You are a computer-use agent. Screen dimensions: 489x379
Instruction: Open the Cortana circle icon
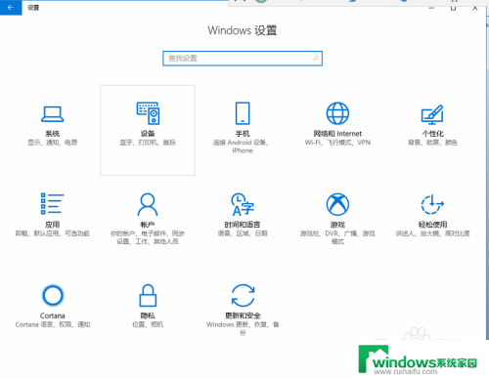click(x=53, y=295)
